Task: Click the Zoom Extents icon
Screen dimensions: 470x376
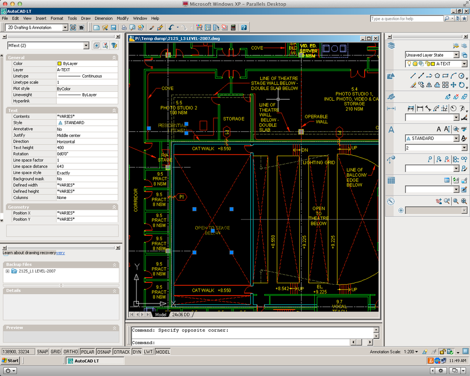Action: click(x=464, y=201)
